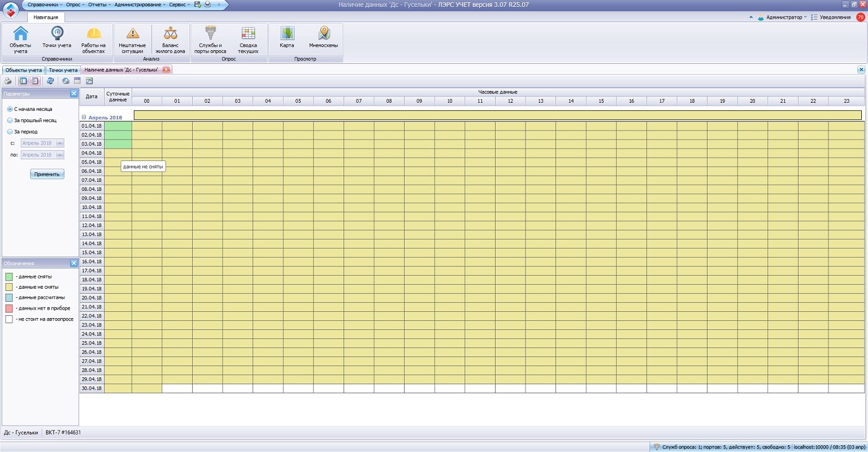
Task: Open quick access toolbar customize arrow
Action: click(x=219, y=5)
